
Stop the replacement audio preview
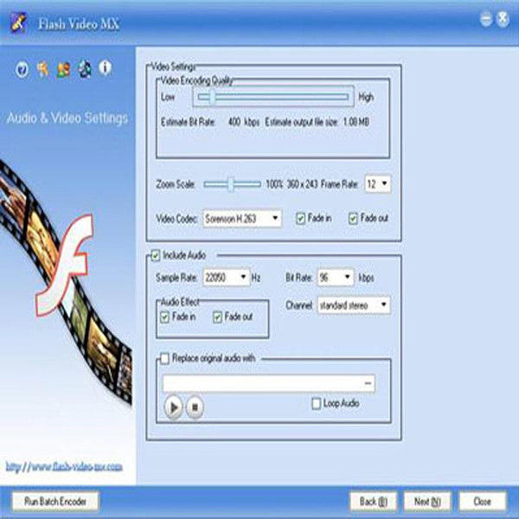pyautogui.click(x=195, y=407)
